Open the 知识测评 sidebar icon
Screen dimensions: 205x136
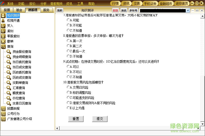3,16
